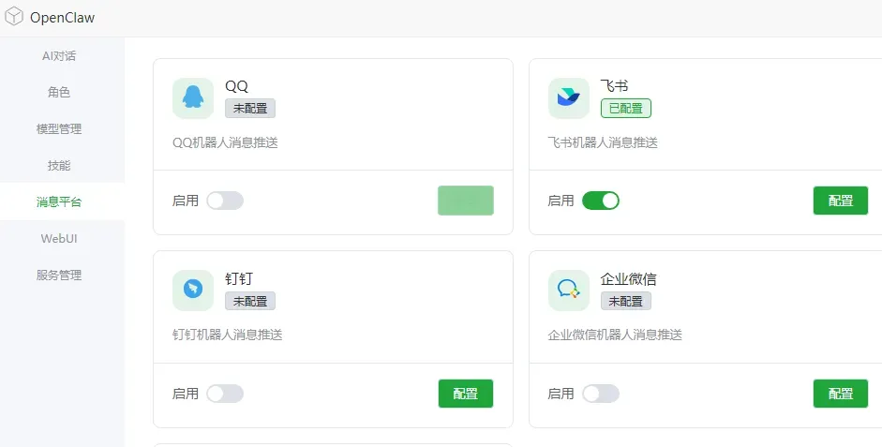Screen dimensions: 882x447
Task: Navigate to 服务管理 section
Action: pyautogui.click(x=59, y=275)
